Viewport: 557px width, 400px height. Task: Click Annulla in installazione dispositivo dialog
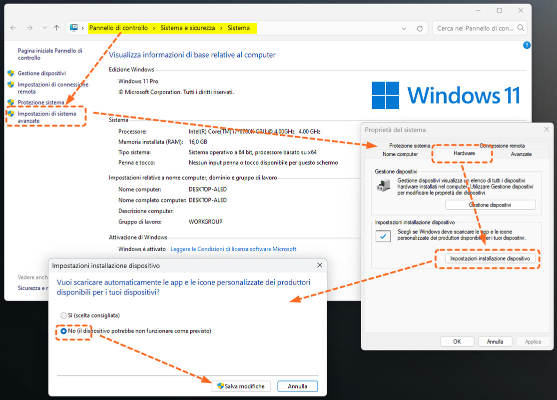pos(297,386)
